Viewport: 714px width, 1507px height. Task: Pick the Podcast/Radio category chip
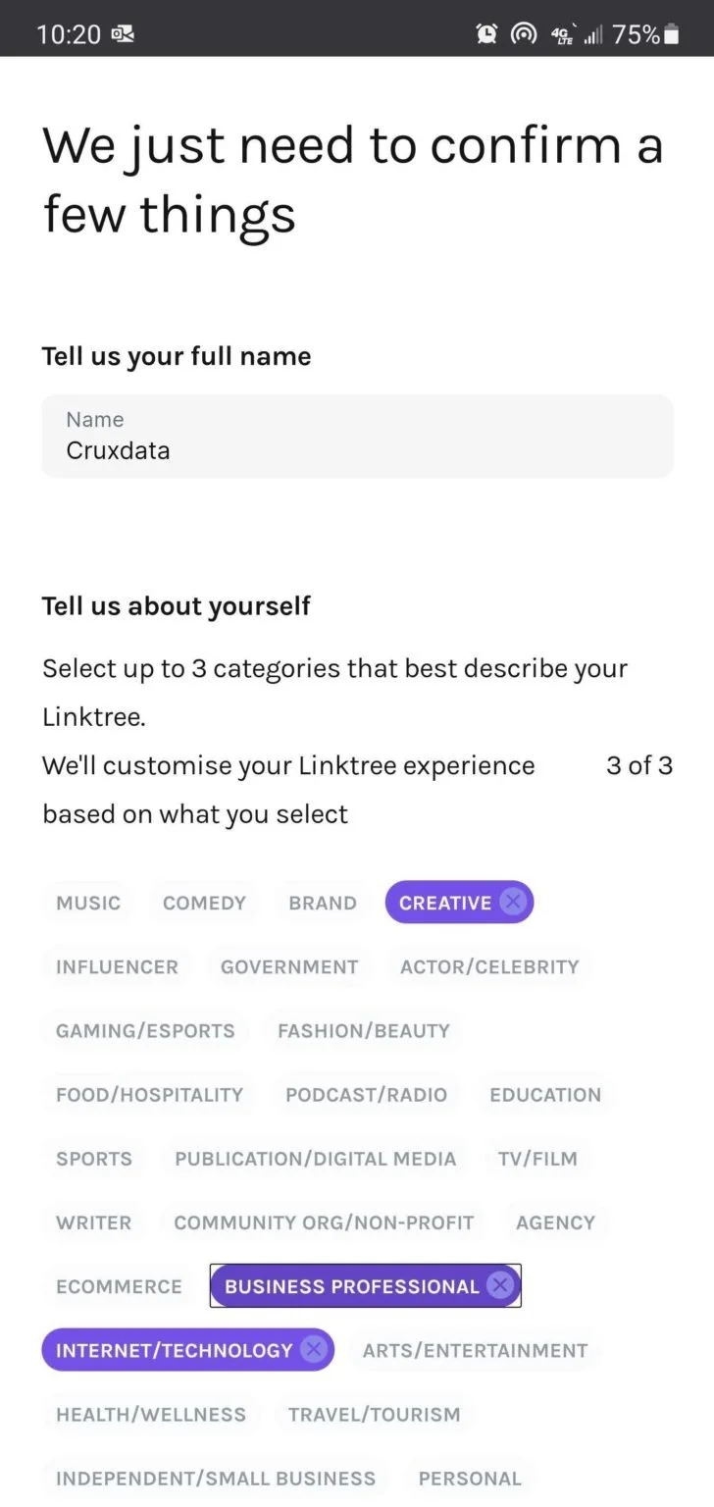[x=366, y=1094]
